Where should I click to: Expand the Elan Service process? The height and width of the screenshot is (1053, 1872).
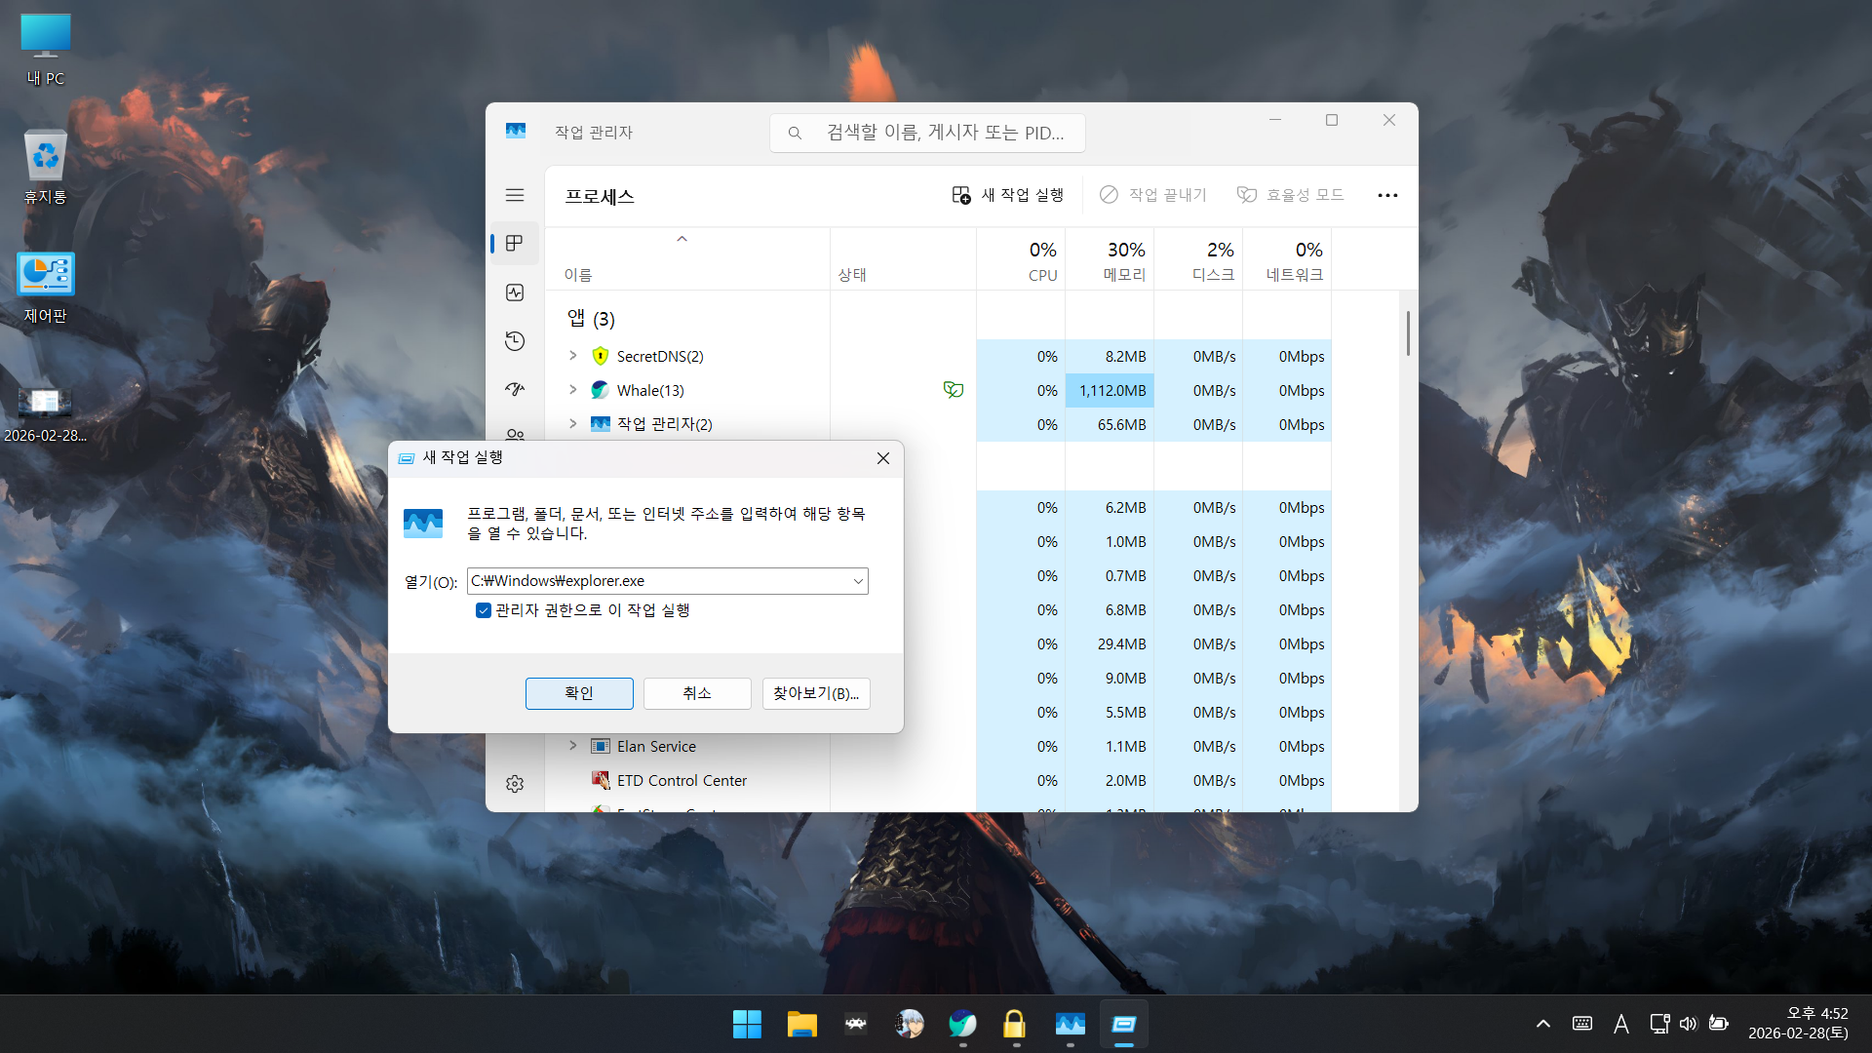click(573, 746)
